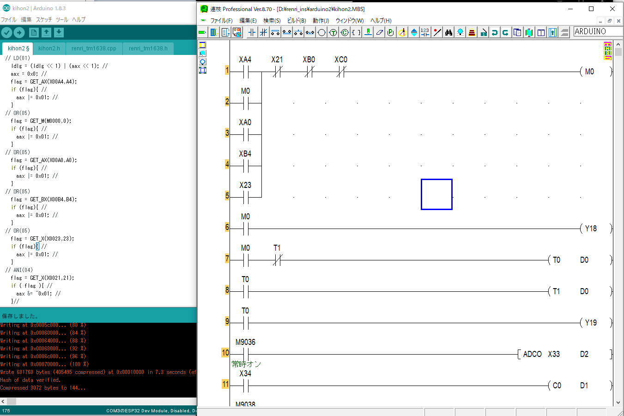Open the renri_tm1638.cpp tab

pos(94,48)
